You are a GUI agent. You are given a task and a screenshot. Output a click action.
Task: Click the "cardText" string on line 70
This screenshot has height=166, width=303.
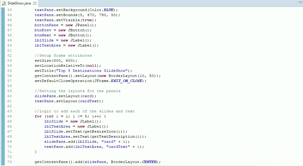[118, 147]
